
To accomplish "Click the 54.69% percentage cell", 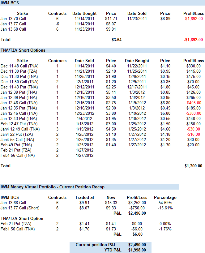I will tap(165, 203).
